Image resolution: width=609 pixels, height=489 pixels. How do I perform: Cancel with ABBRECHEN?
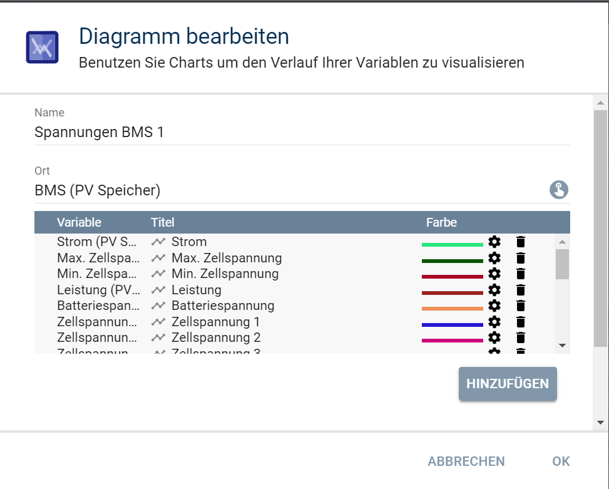pyautogui.click(x=466, y=461)
